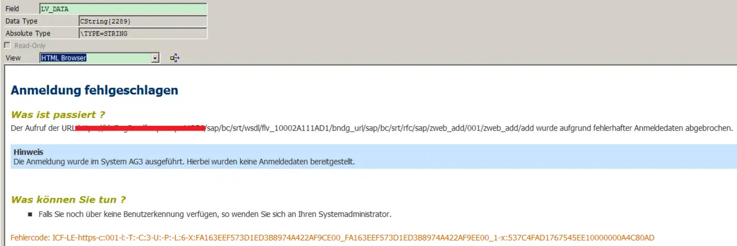Image resolution: width=737 pixels, height=246 pixels.
Task: Click the Was können Sie tun ? heading
Action: [x=68, y=199]
